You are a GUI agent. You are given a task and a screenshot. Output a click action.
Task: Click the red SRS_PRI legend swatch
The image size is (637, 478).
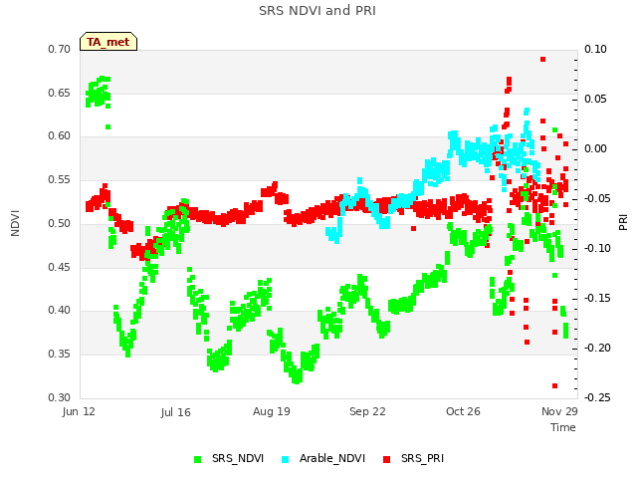(387, 459)
